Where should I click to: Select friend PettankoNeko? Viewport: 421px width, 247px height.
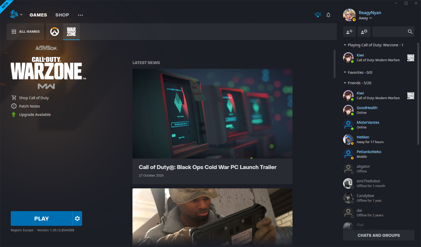tap(379, 154)
